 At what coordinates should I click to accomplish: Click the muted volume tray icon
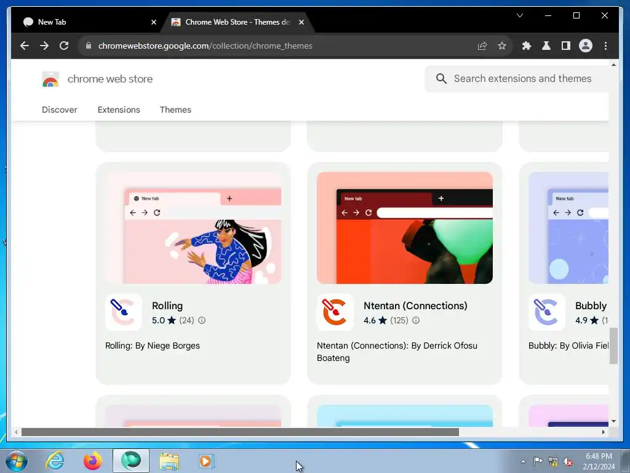point(568,462)
